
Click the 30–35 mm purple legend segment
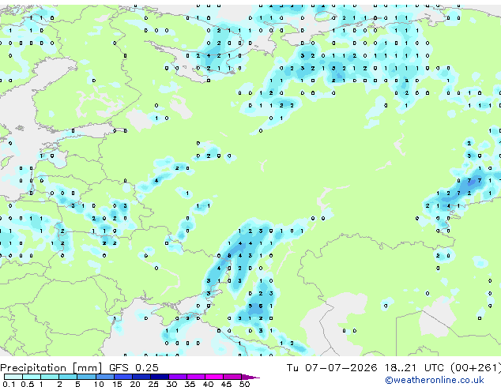pyautogui.click(x=178, y=377)
